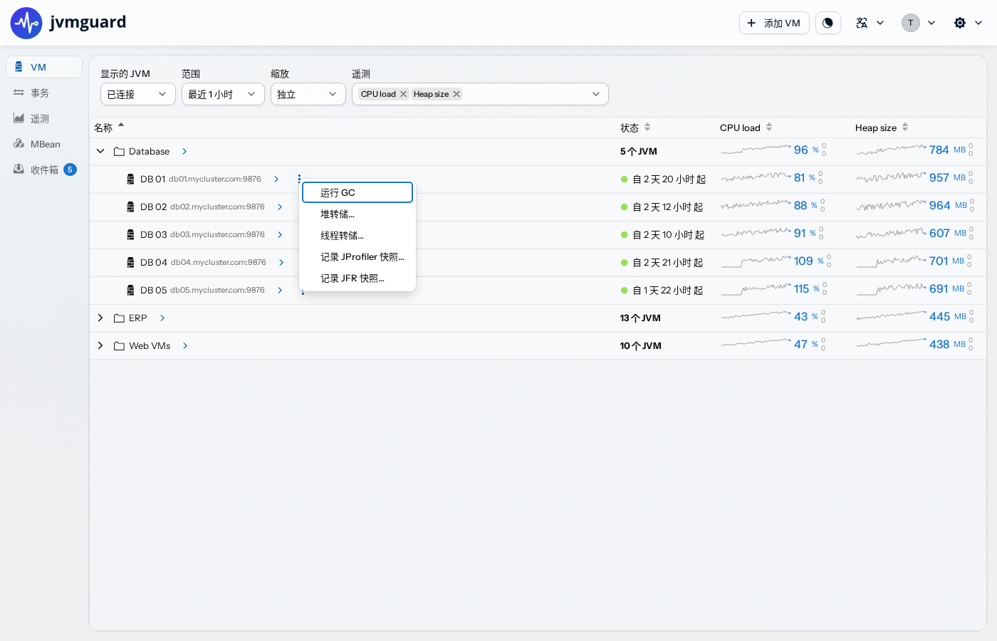Open DB 01 details arrow
The image size is (997, 641).
pos(276,179)
